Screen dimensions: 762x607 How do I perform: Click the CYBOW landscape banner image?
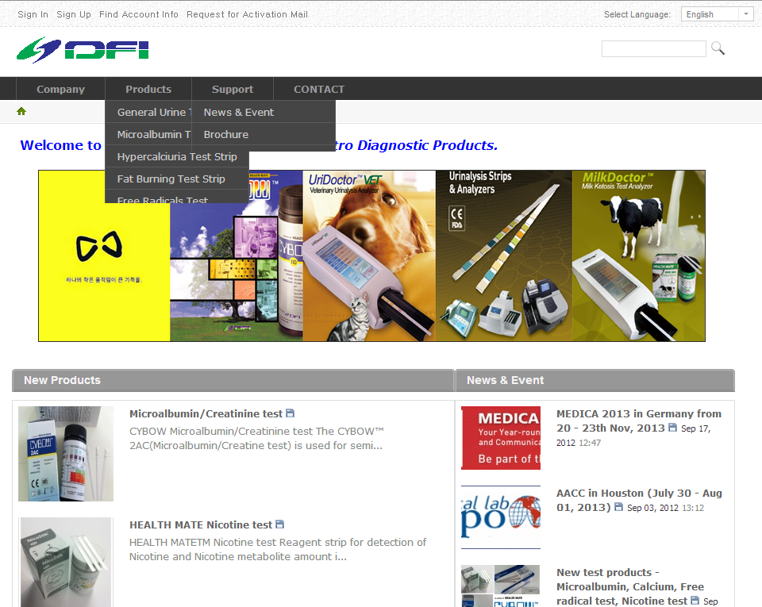click(x=237, y=272)
